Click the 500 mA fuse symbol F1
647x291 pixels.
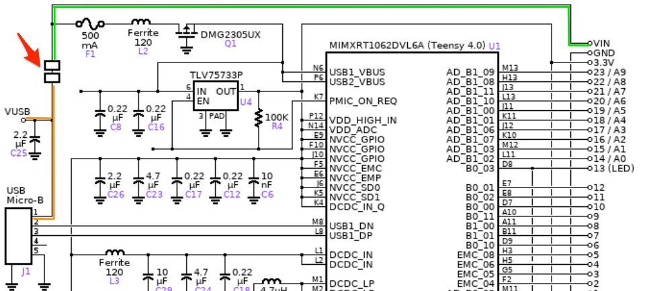coord(90,24)
